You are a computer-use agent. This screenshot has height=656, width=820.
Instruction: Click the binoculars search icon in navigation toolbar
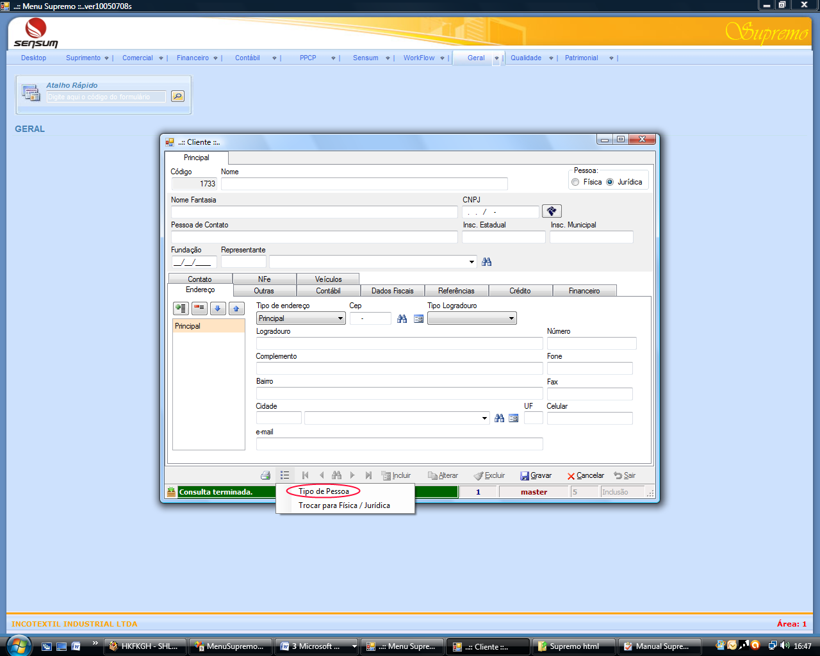click(x=337, y=475)
